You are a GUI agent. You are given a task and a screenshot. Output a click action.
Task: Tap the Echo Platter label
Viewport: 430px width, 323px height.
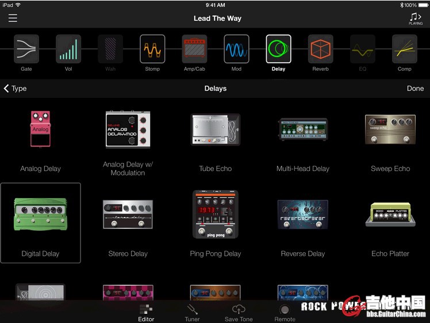(390, 253)
